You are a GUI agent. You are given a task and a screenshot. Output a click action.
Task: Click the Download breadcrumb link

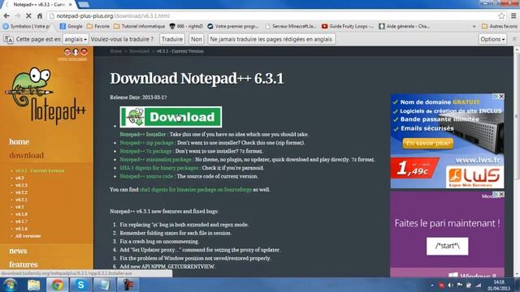[x=139, y=51]
